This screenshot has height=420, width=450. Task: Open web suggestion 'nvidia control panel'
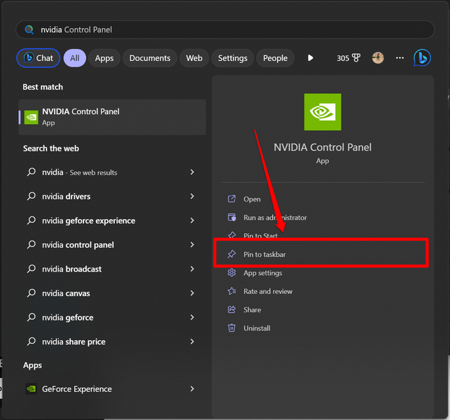tap(112, 245)
